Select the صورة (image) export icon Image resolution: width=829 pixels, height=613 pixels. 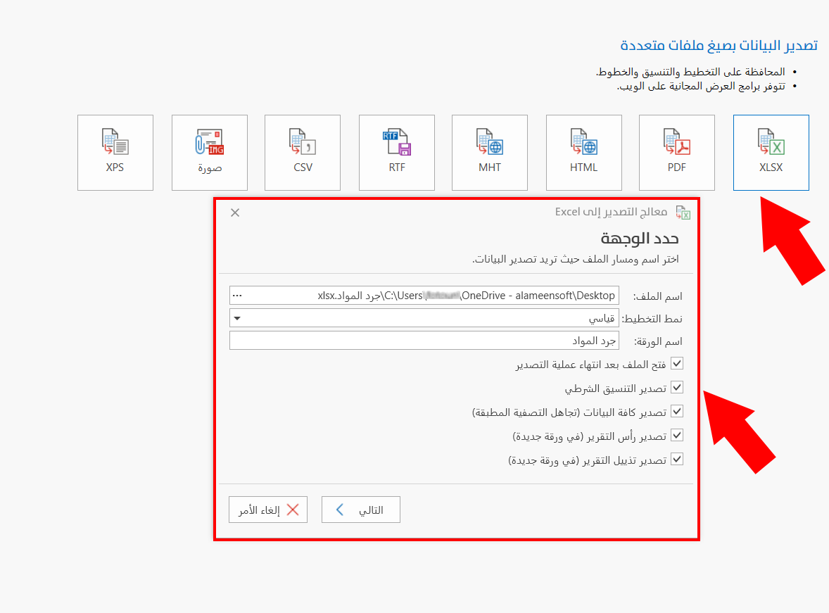click(x=208, y=152)
